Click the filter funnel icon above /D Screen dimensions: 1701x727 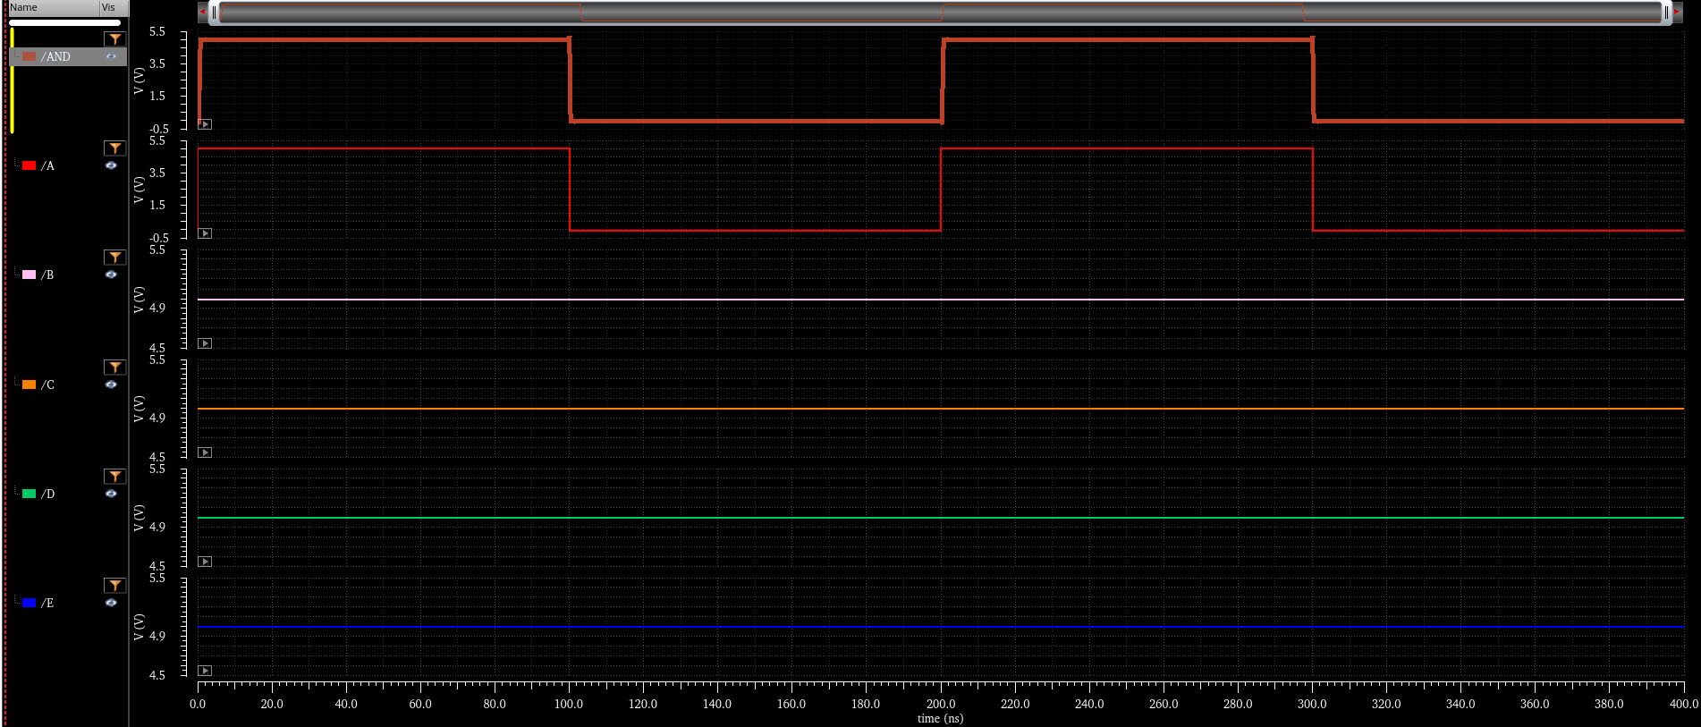pos(114,477)
